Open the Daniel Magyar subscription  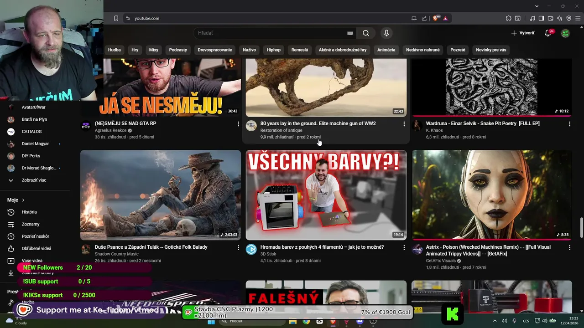[x=34, y=143]
